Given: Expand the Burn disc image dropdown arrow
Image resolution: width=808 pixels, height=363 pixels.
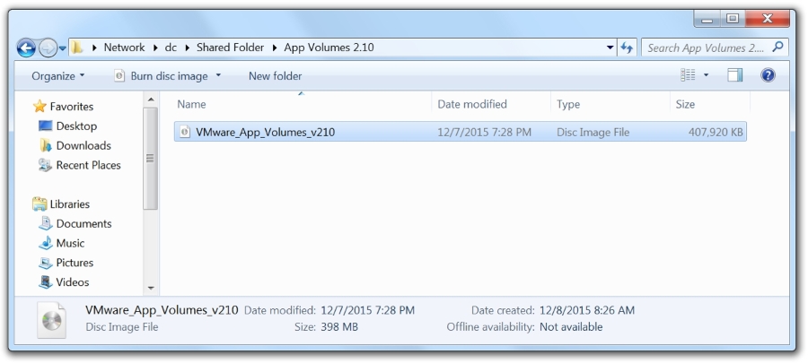Looking at the screenshot, I should pos(218,75).
